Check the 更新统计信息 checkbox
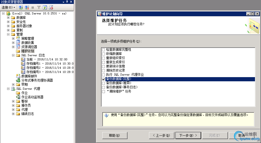261x143 pixels. coord(104,66)
